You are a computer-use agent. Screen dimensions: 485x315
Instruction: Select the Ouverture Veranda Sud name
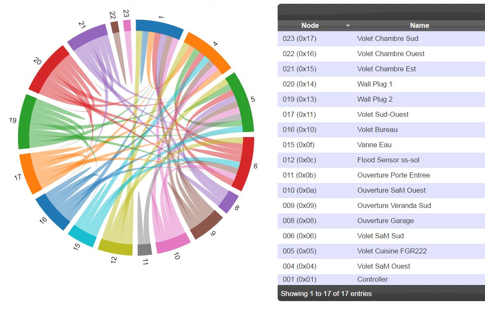point(394,205)
